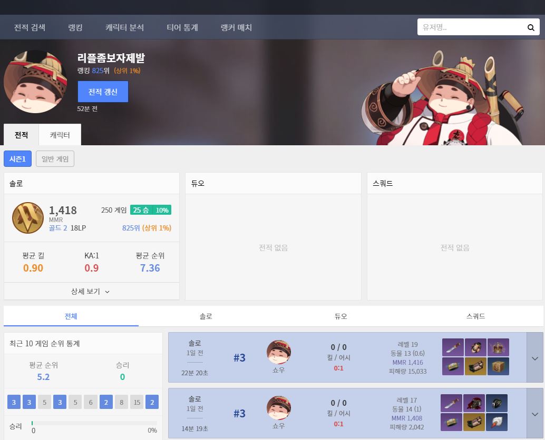Click the gold-background boots item in the 22분 20초 match
Image resolution: width=545 pixels, height=440 pixels.
475,366
